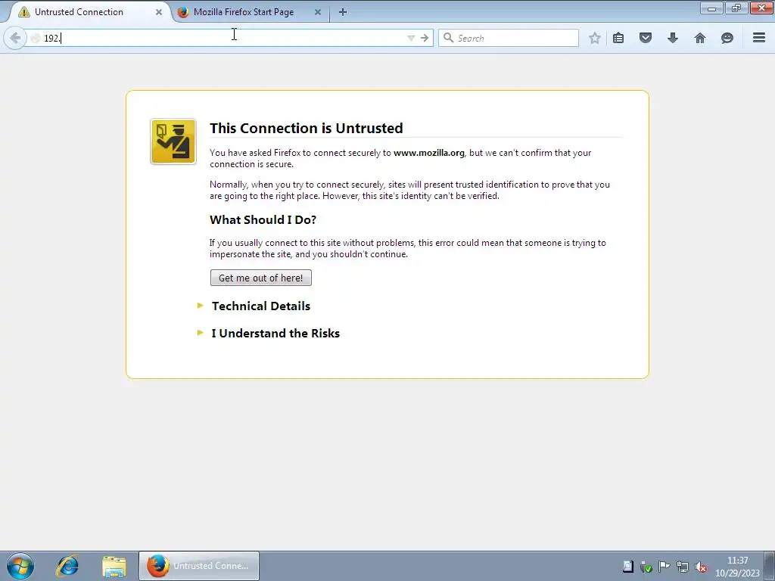The width and height of the screenshot is (775, 581).
Task: Bookmark this page with the star icon
Action: [x=595, y=38]
